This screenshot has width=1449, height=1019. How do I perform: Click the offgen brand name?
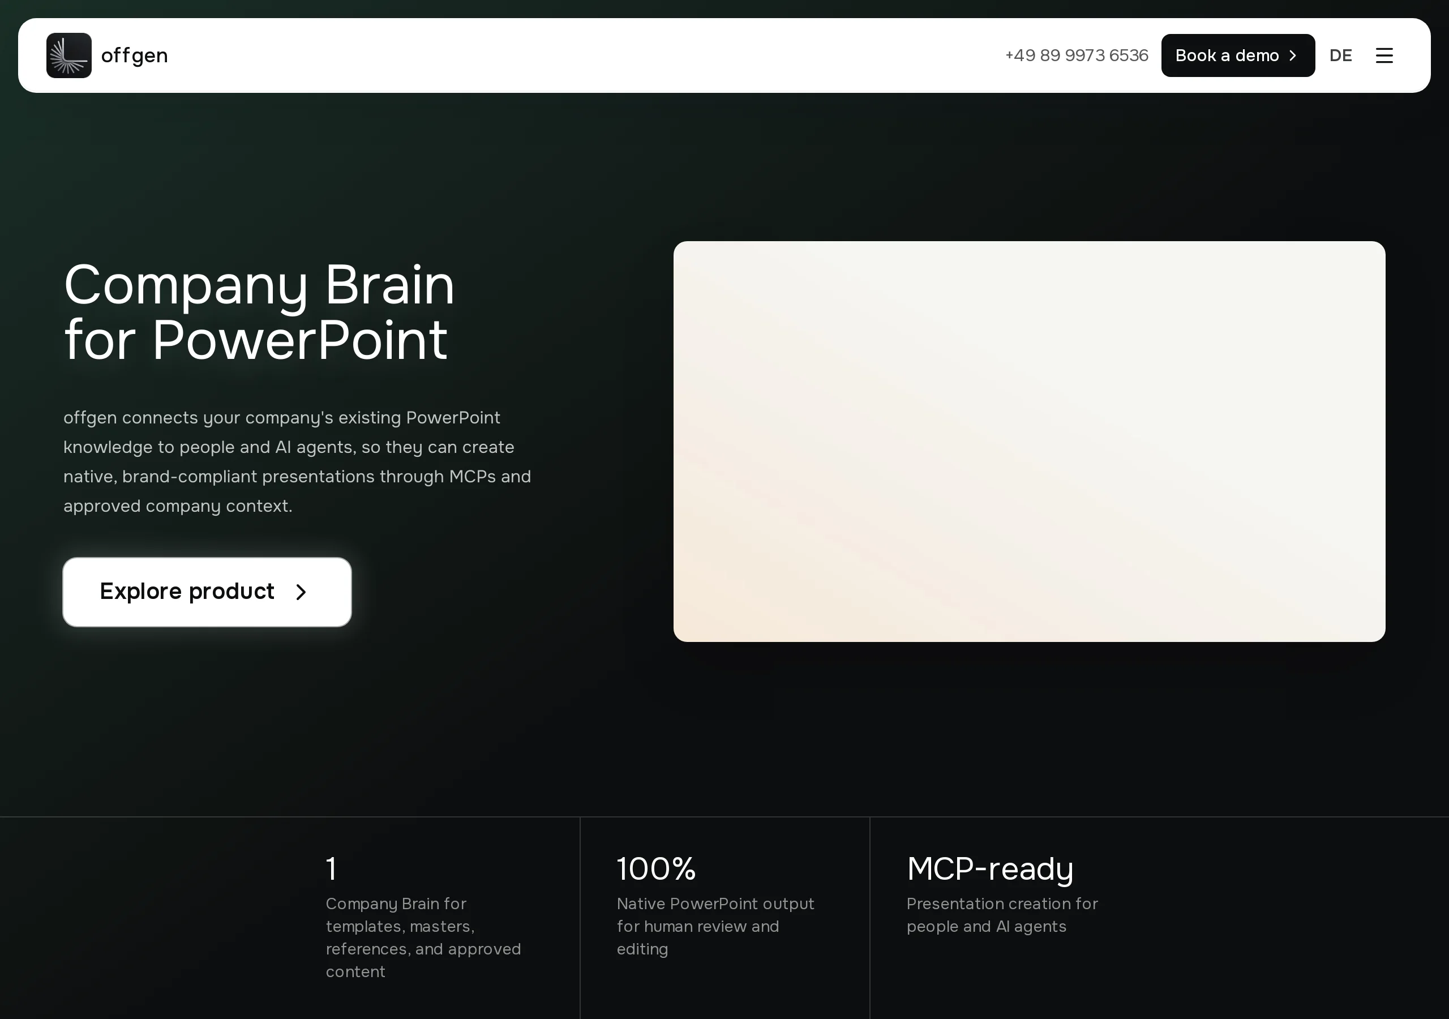[x=134, y=55]
